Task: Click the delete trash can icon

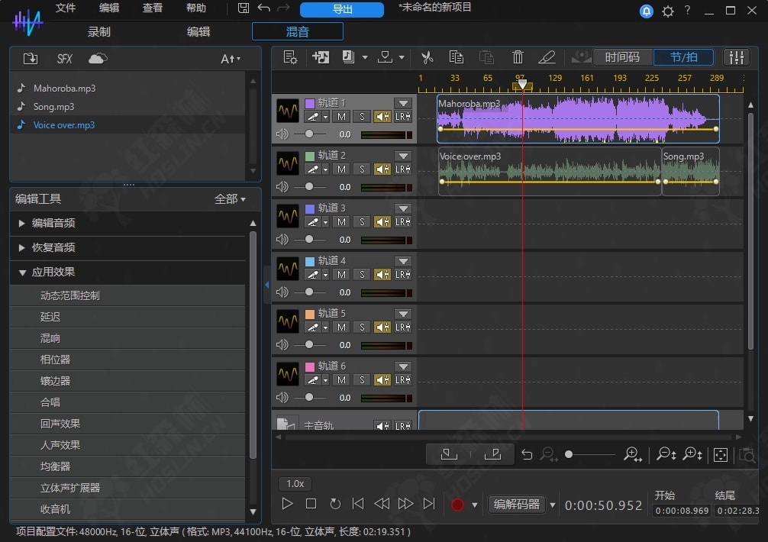Action: pyautogui.click(x=518, y=57)
